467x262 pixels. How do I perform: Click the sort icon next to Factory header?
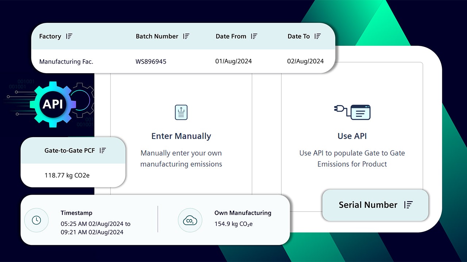coord(69,36)
